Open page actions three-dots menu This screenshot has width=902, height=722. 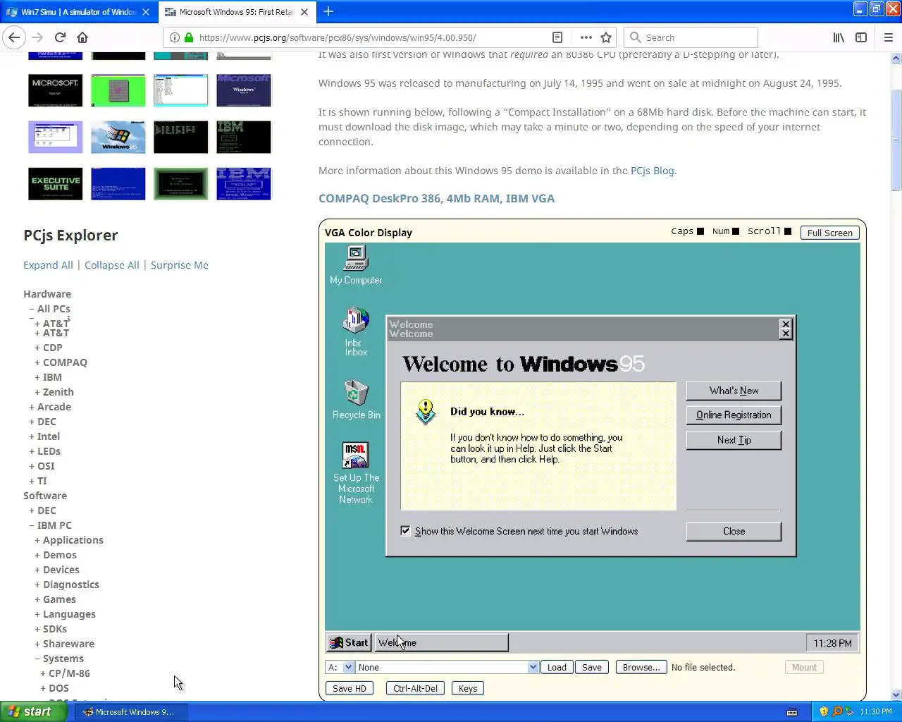(x=586, y=37)
